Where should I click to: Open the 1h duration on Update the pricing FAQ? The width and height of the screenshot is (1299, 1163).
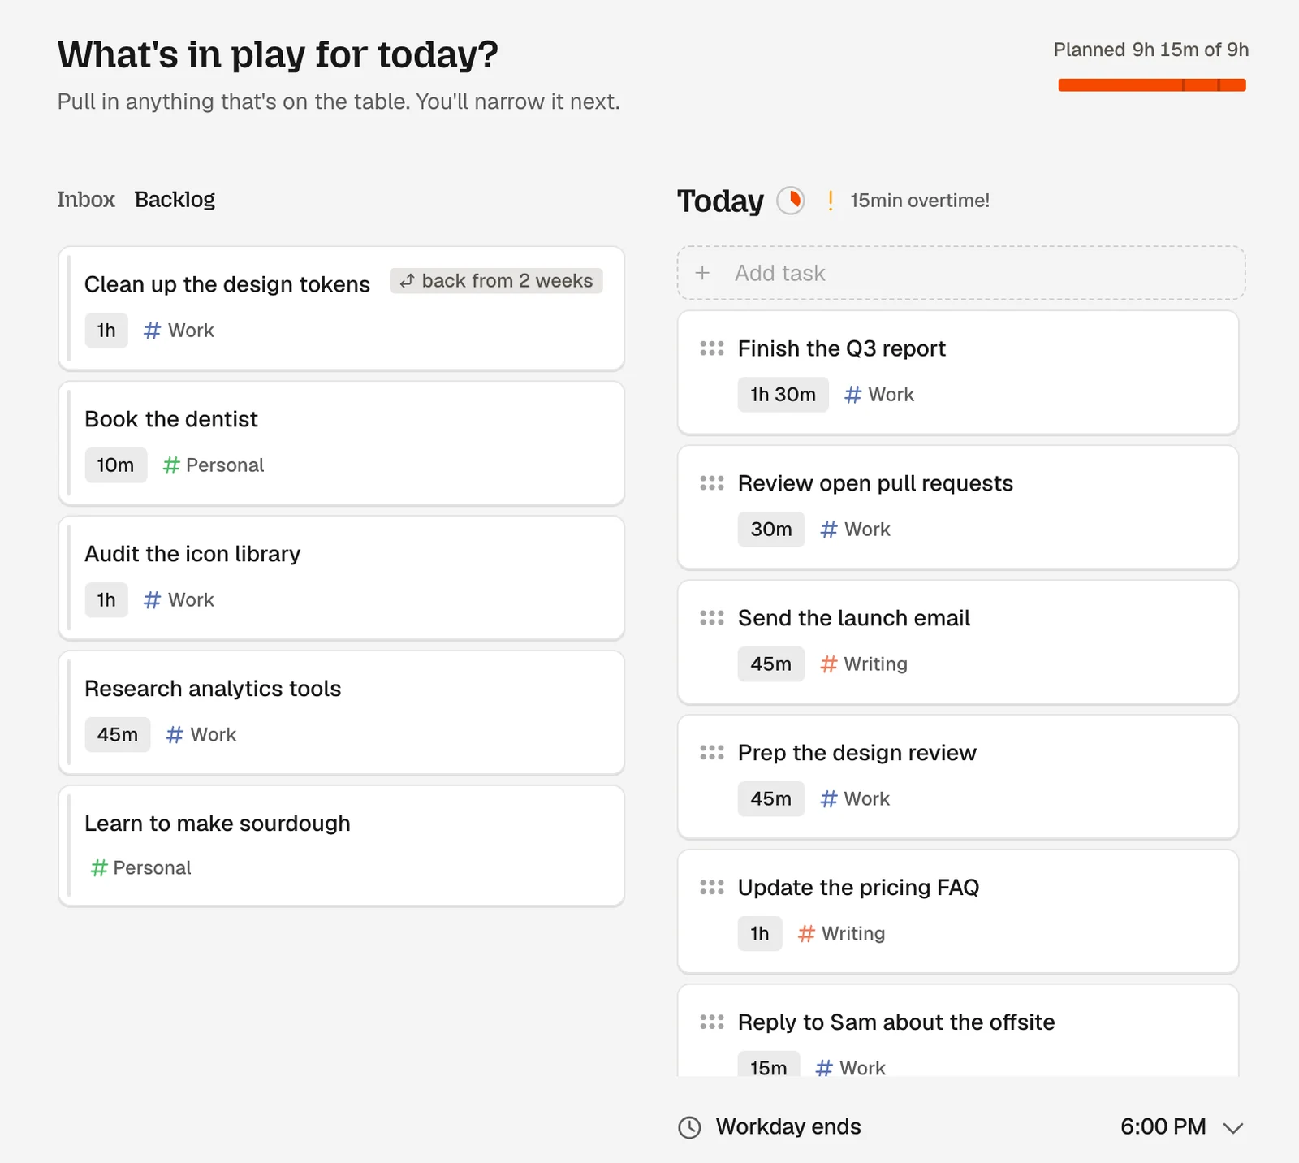(760, 934)
